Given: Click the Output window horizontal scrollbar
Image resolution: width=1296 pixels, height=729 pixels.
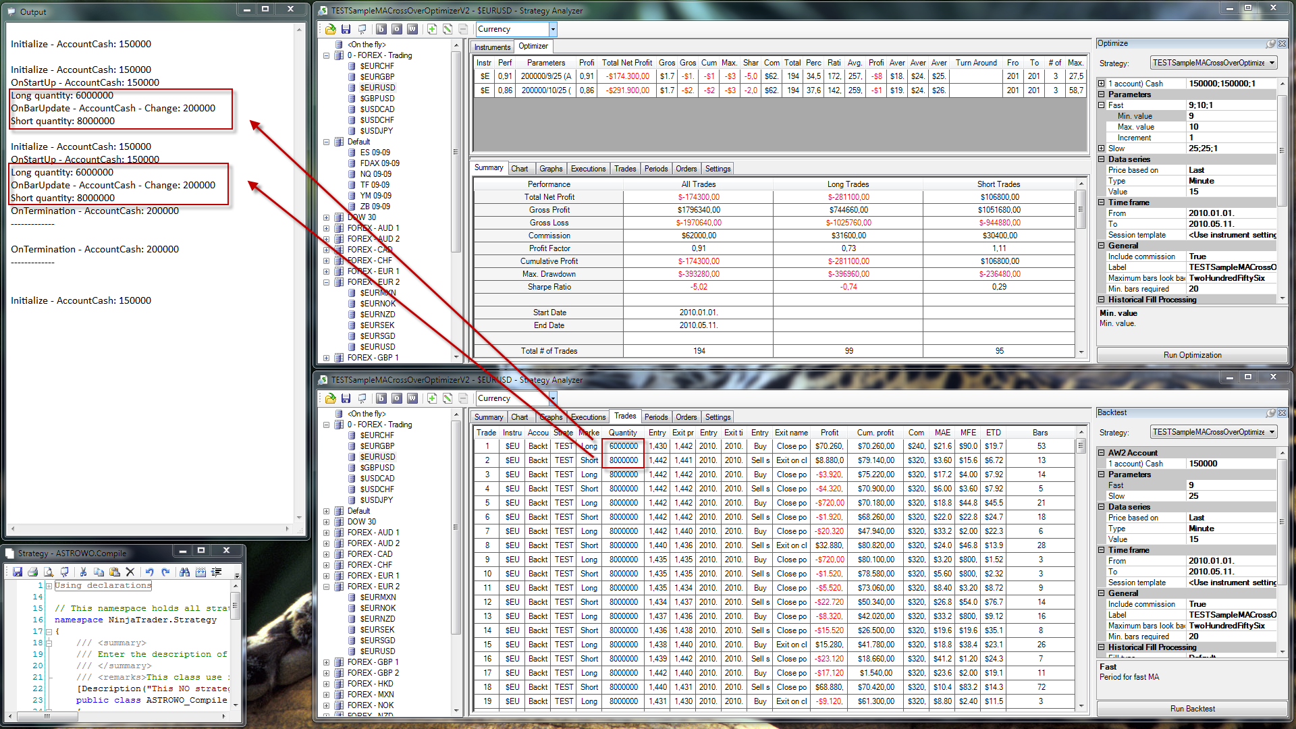Looking at the screenshot, I should (150, 529).
